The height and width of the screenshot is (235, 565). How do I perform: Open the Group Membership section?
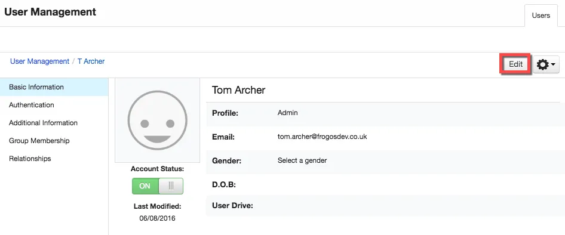pos(54,141)
